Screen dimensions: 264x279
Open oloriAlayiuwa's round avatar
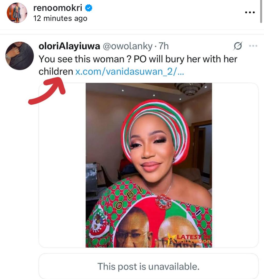tap(20, 56)
